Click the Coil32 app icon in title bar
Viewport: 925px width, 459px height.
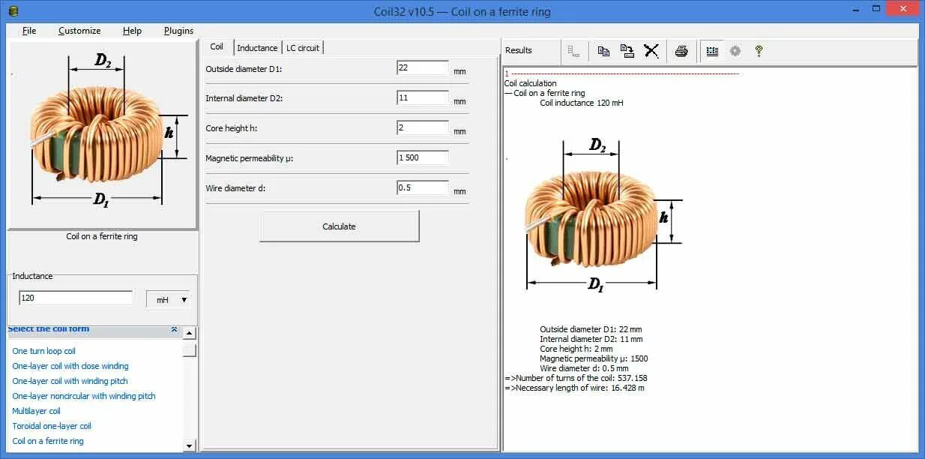click(13, 11)
